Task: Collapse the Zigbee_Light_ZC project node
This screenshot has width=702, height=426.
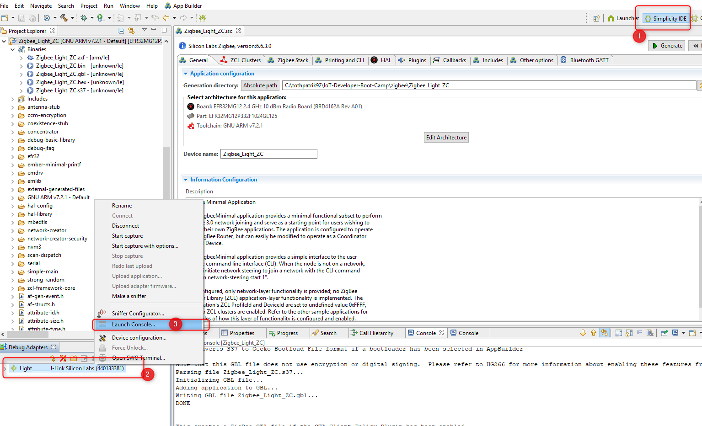Action: click(4, 41)
